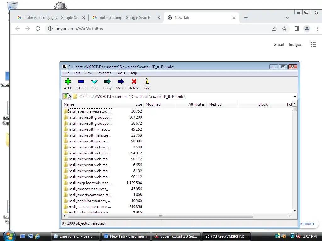Switch to 'putin x trump' search tab

click(x=125, y=18)
